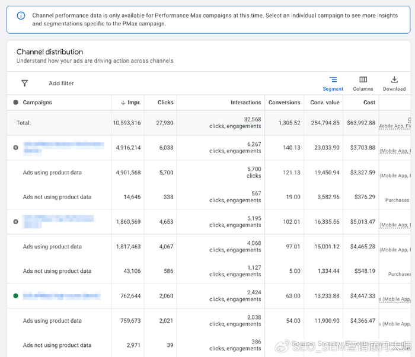Click the info icon in the banner
The width and height of the screenshot is (415, 357).
[x=21, y=15]
